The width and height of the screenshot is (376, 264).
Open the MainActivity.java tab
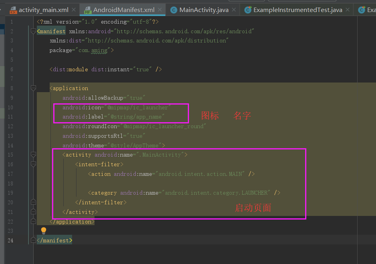point(204,10)
